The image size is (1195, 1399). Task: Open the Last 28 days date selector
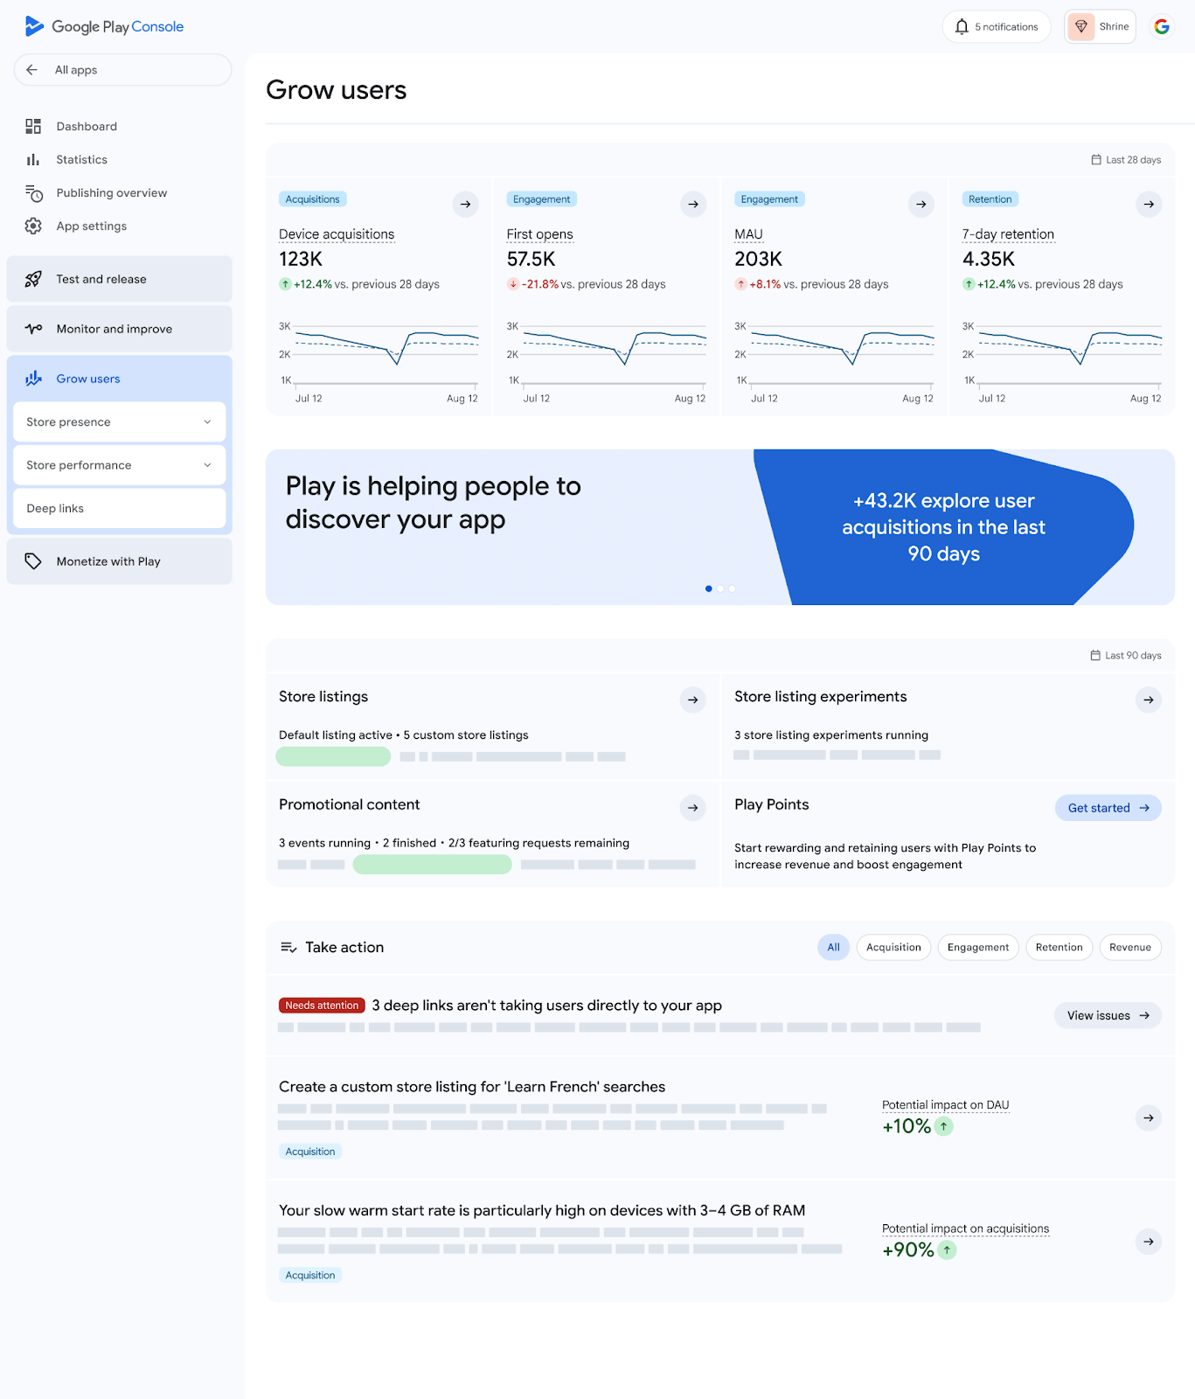[1126, 160]
